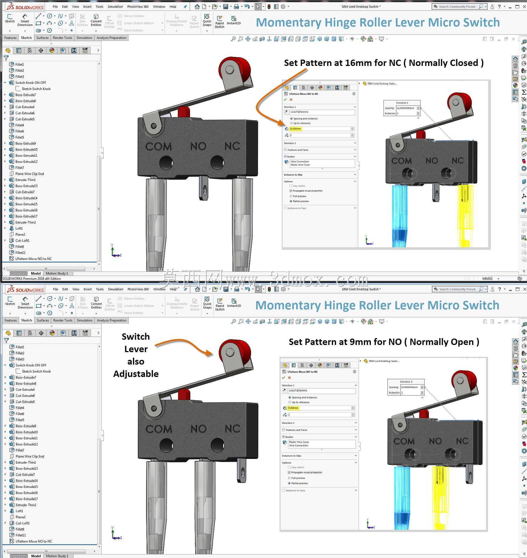Check Instances to Vary in 9mm panel
Image resolution: width=527 pixels, height=558 pixels.
coord(283,490)
